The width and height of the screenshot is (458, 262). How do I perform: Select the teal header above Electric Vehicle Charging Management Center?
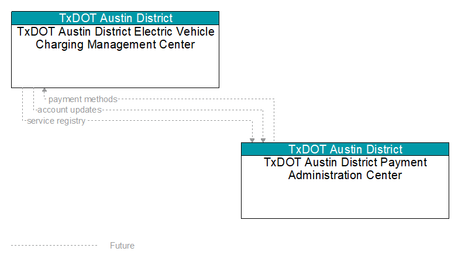point(115,18)
